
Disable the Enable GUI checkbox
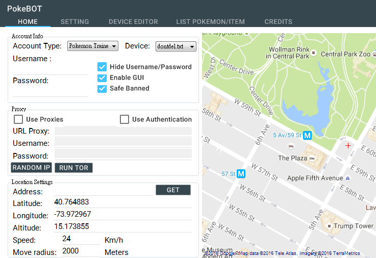point(102,78)
